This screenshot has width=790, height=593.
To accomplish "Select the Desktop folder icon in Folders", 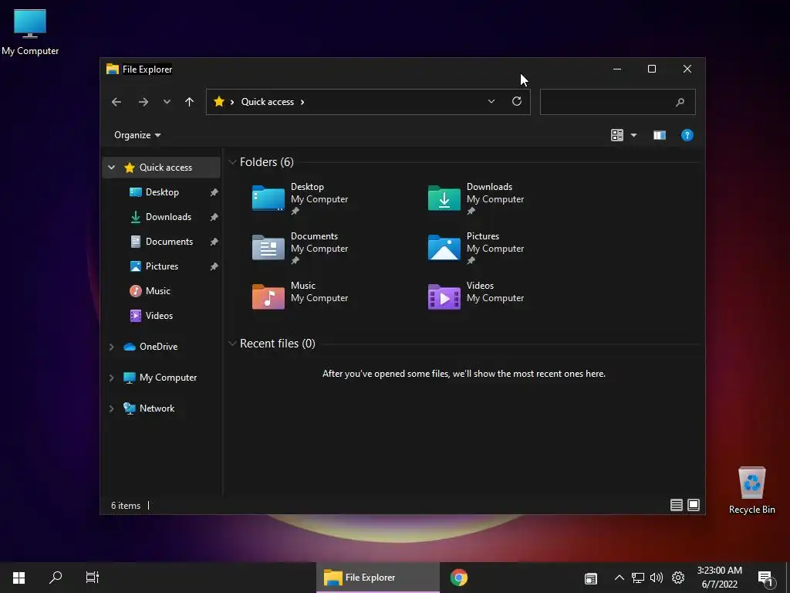I will [x=268, y=198].
